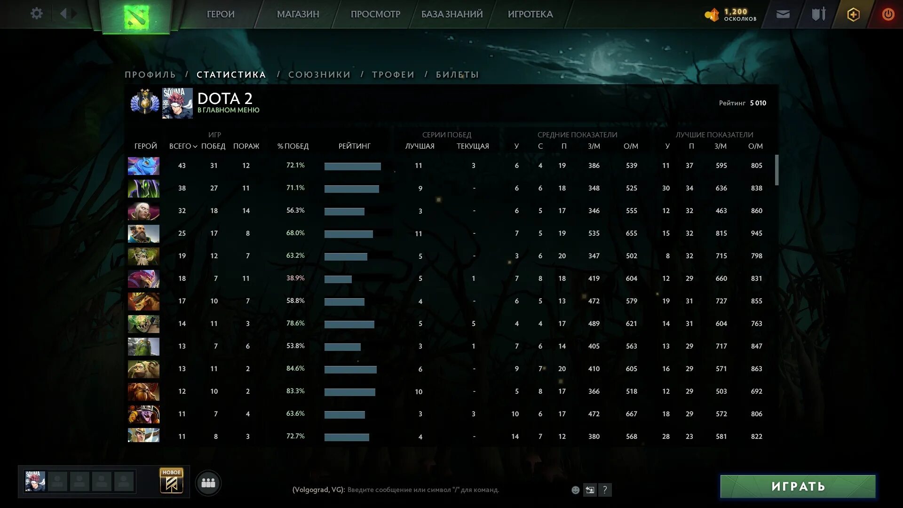The width and height of the screenshot is (903, 508).
Task: Click the chat help question mark
Action: tap(605, 490)
